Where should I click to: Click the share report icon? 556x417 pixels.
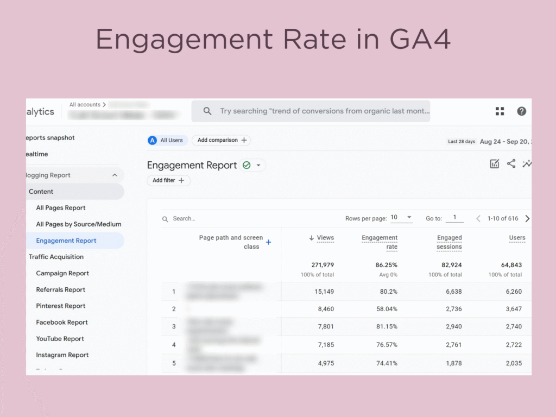pyautogui.click(x=511, y=164)
